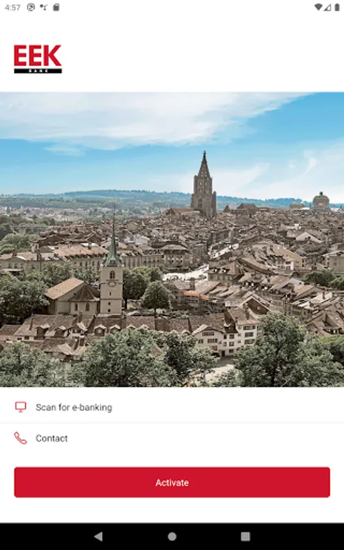Tap the Android home circle button
The image size is (344, 550).
pyautogui.click(x=172, y=537)
